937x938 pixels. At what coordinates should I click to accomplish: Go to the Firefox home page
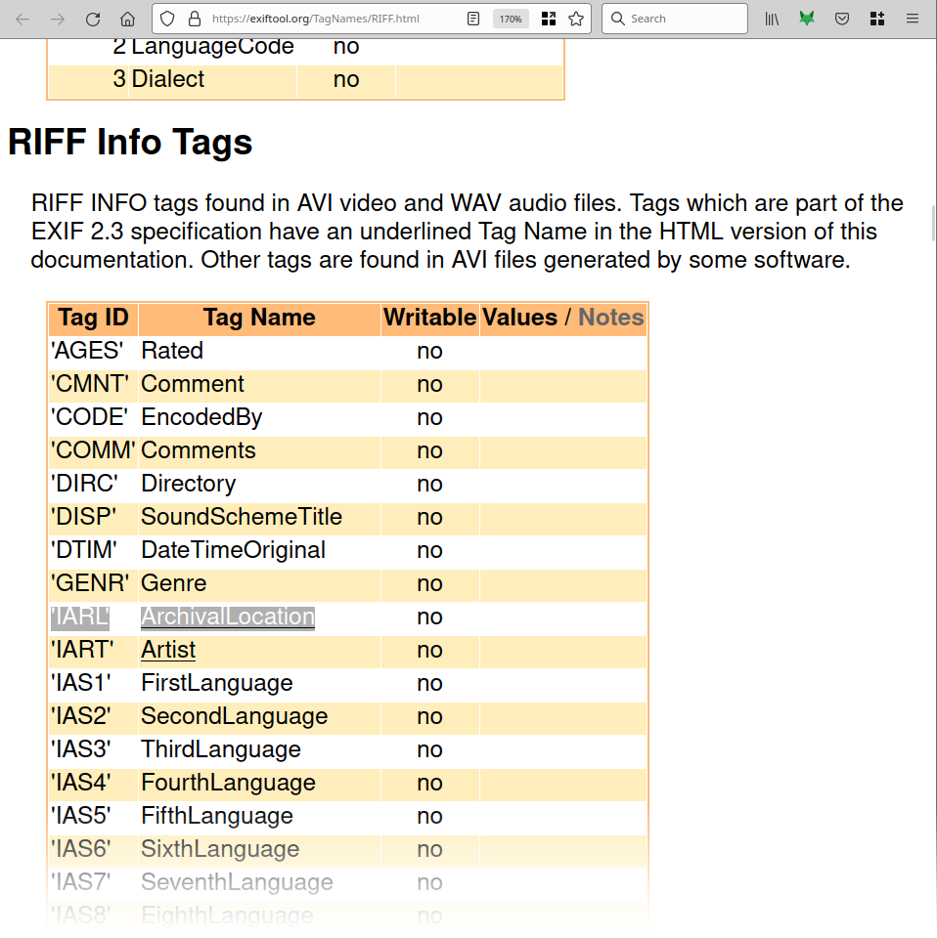coord(127,19)
